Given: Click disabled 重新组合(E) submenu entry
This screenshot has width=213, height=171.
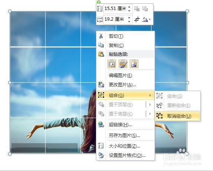Looking at the screenshot, I should tap(177, 105).
